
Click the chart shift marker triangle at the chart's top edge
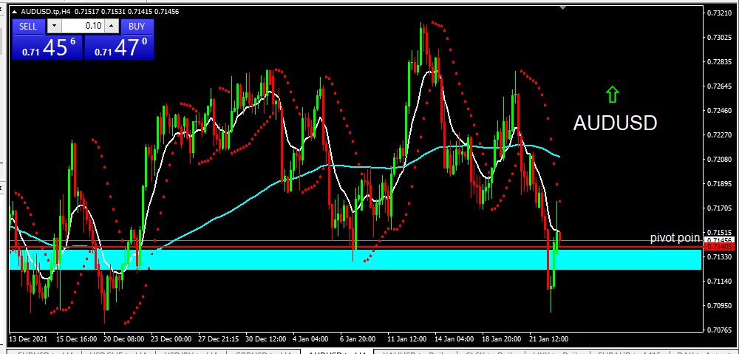(562, 8)
